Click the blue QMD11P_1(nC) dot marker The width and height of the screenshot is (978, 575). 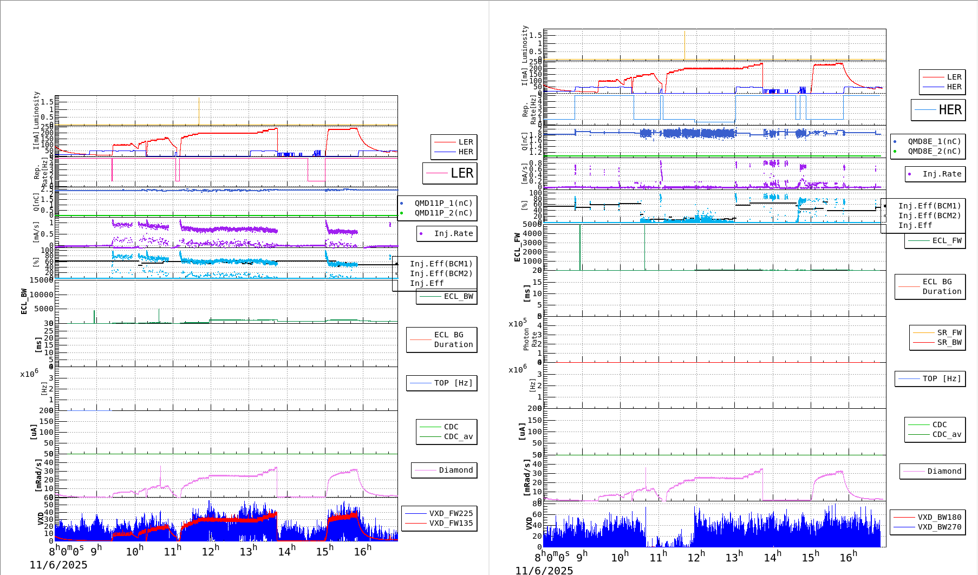[402, 204]
